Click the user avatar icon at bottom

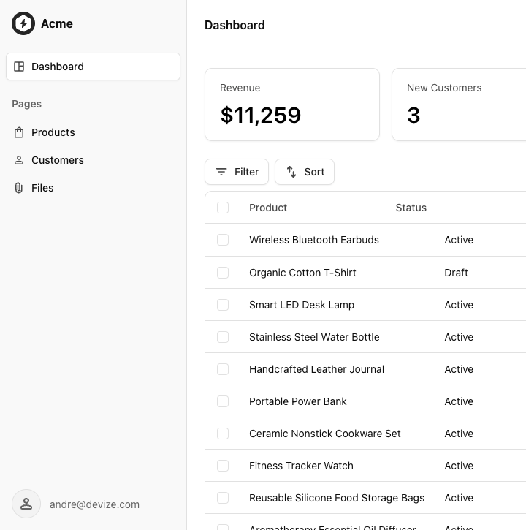coord(26,504)
